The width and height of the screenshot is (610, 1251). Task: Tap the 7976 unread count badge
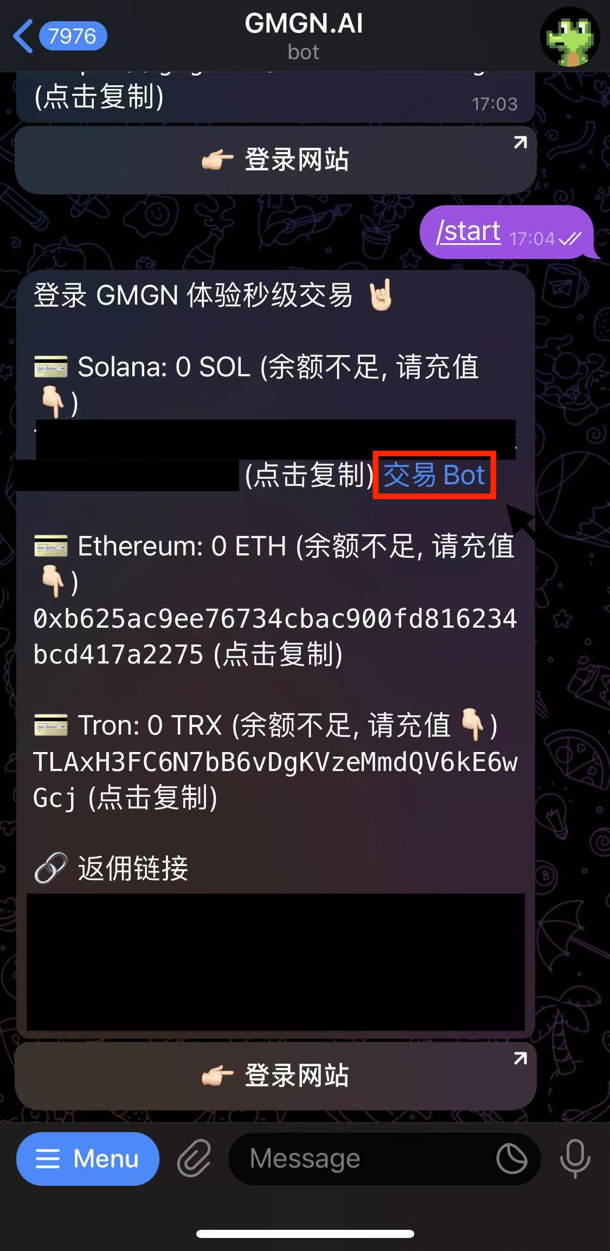click(73, 36)
